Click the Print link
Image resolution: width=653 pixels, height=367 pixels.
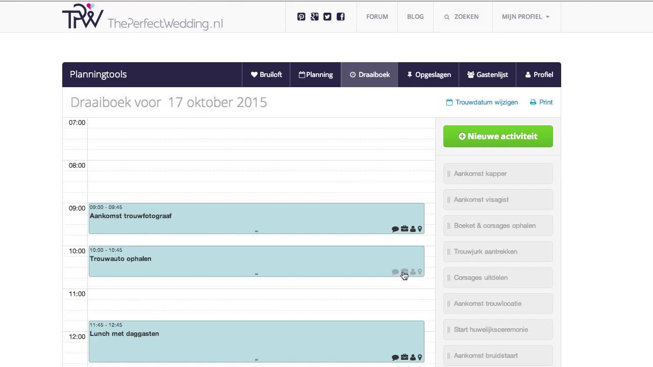click(541, 102)
